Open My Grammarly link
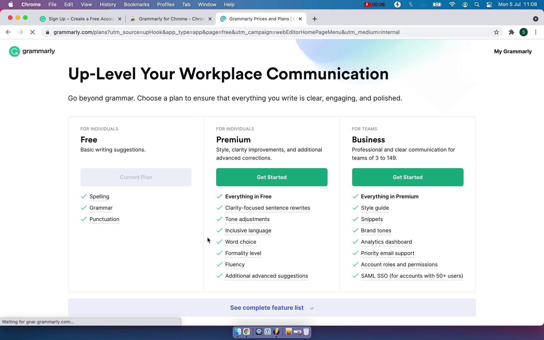This screenshot has width=544, height=340. 513,52
